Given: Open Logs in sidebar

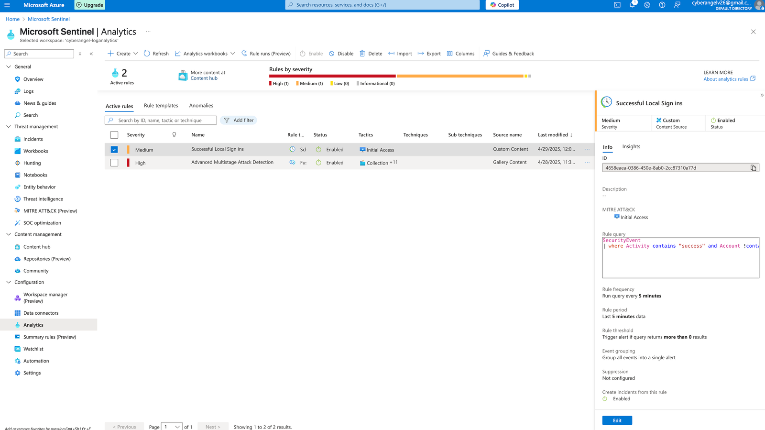Looking at the screenshot, I should tap(28, 91).
